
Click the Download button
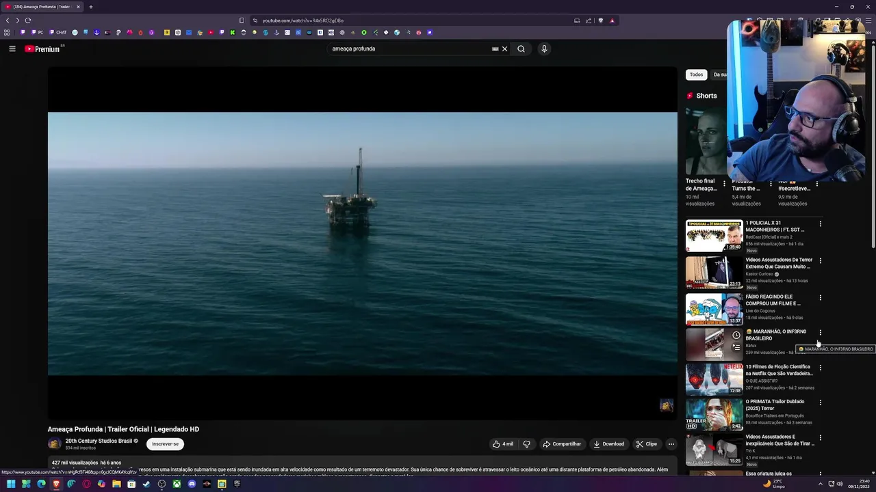(608, 443)
